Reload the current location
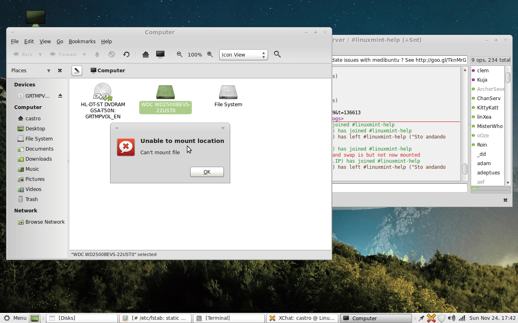 click(126, 55)
